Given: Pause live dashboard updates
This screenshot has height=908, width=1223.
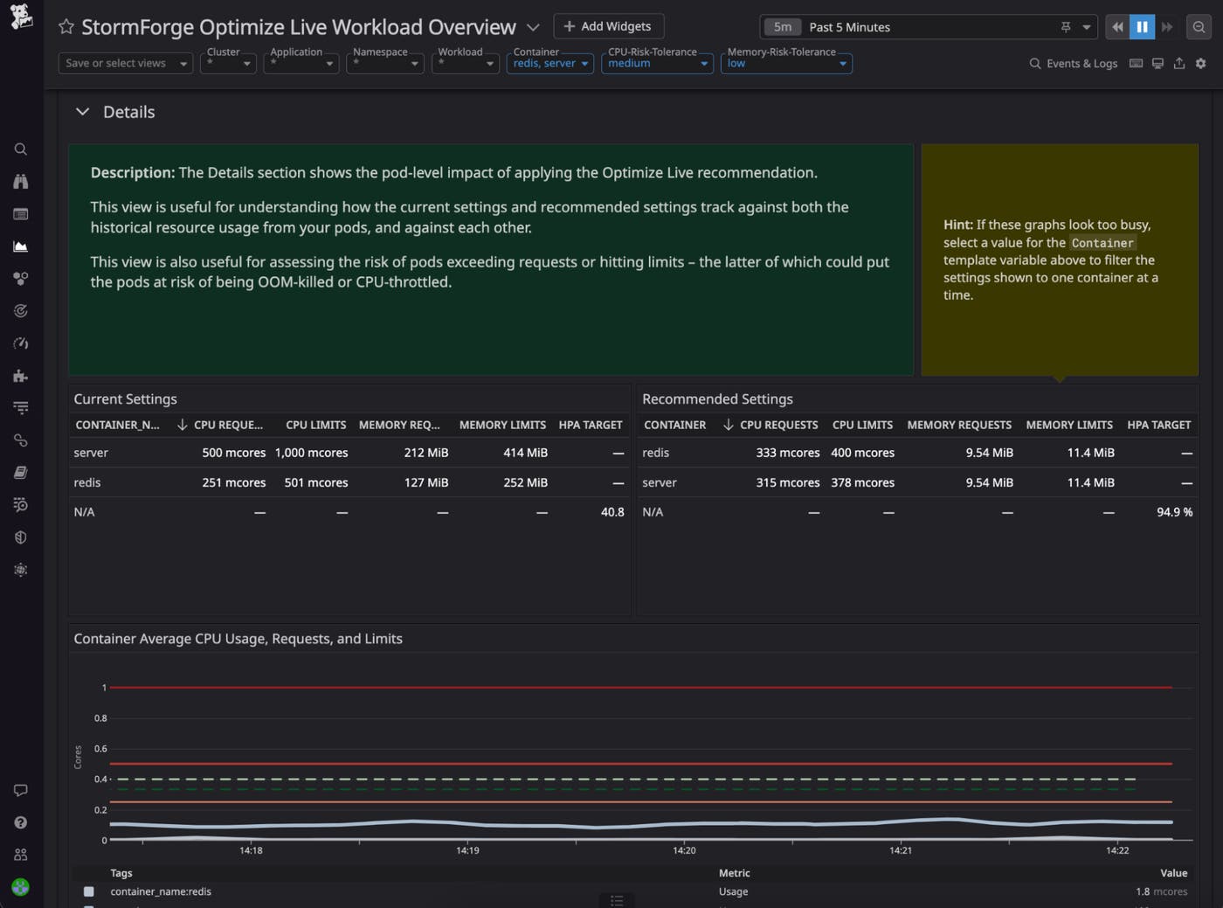Looking at the screenshot, I should (1142, 27).
